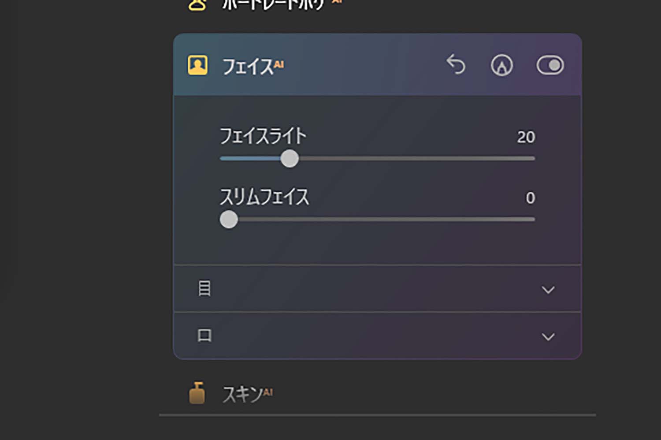This screenshot has width=661, height=440.
Task: Toggle the Face AI tool on/off switch
Action: [550, 65]
